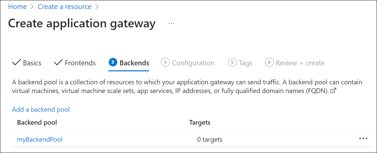Click Add a backend pool
377x153 pixels.
coord(41,109)
